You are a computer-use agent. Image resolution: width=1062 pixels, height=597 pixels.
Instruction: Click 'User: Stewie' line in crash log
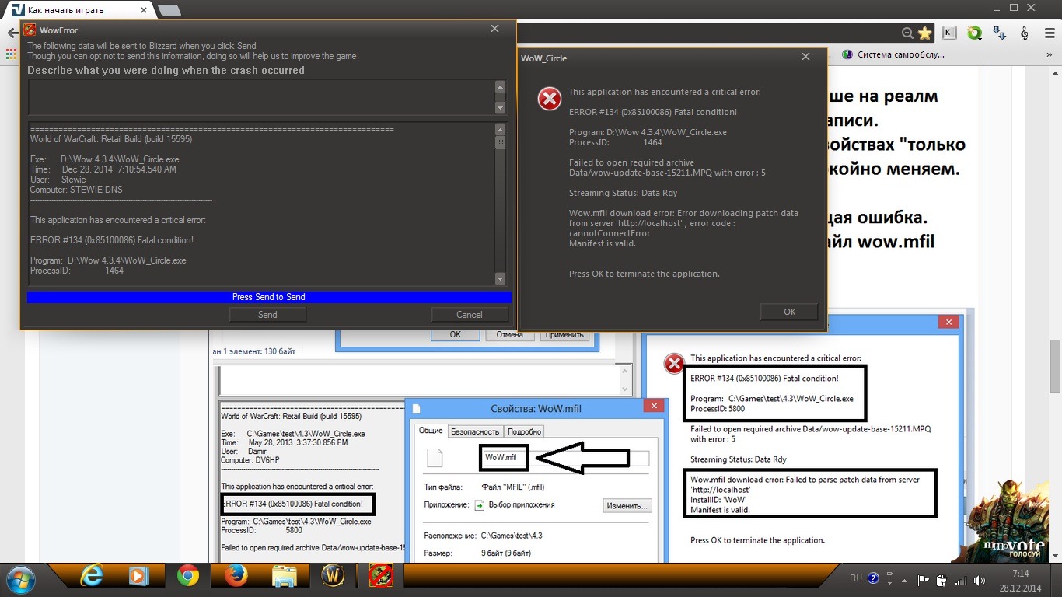click(x=58, y=180)
